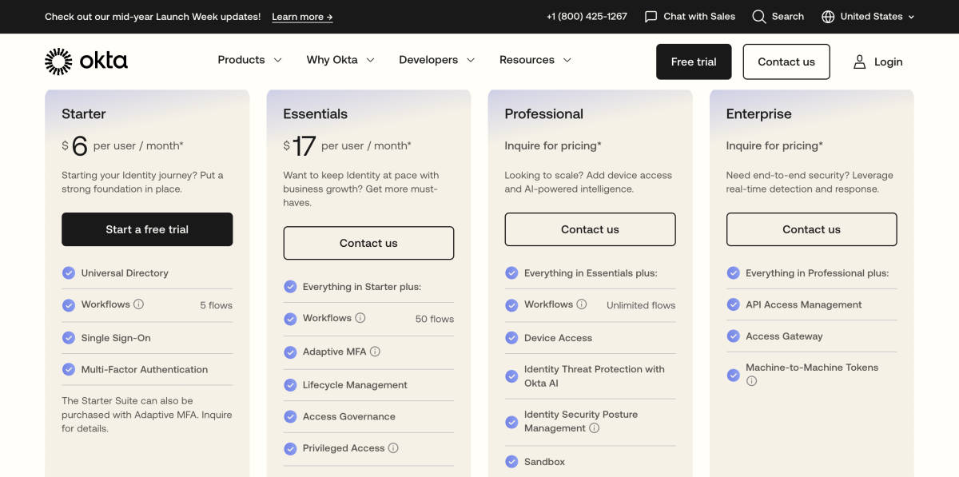
Task: Expand the United States region selector
Action: [x=871, y=16]
